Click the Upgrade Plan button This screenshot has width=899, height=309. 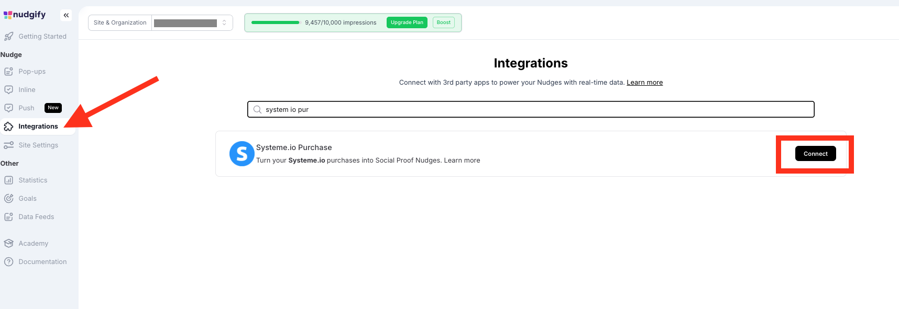tap(407, 22)
